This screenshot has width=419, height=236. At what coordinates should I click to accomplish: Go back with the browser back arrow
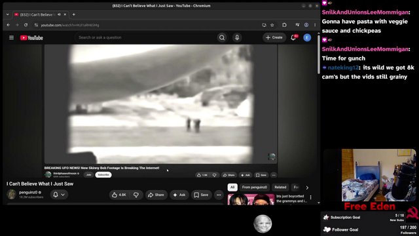tap(9, 25)
